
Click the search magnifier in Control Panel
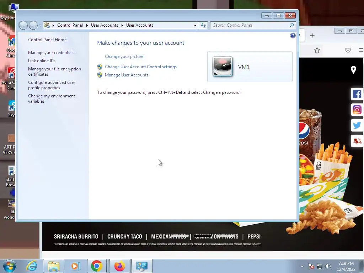[x=291, y=25]
